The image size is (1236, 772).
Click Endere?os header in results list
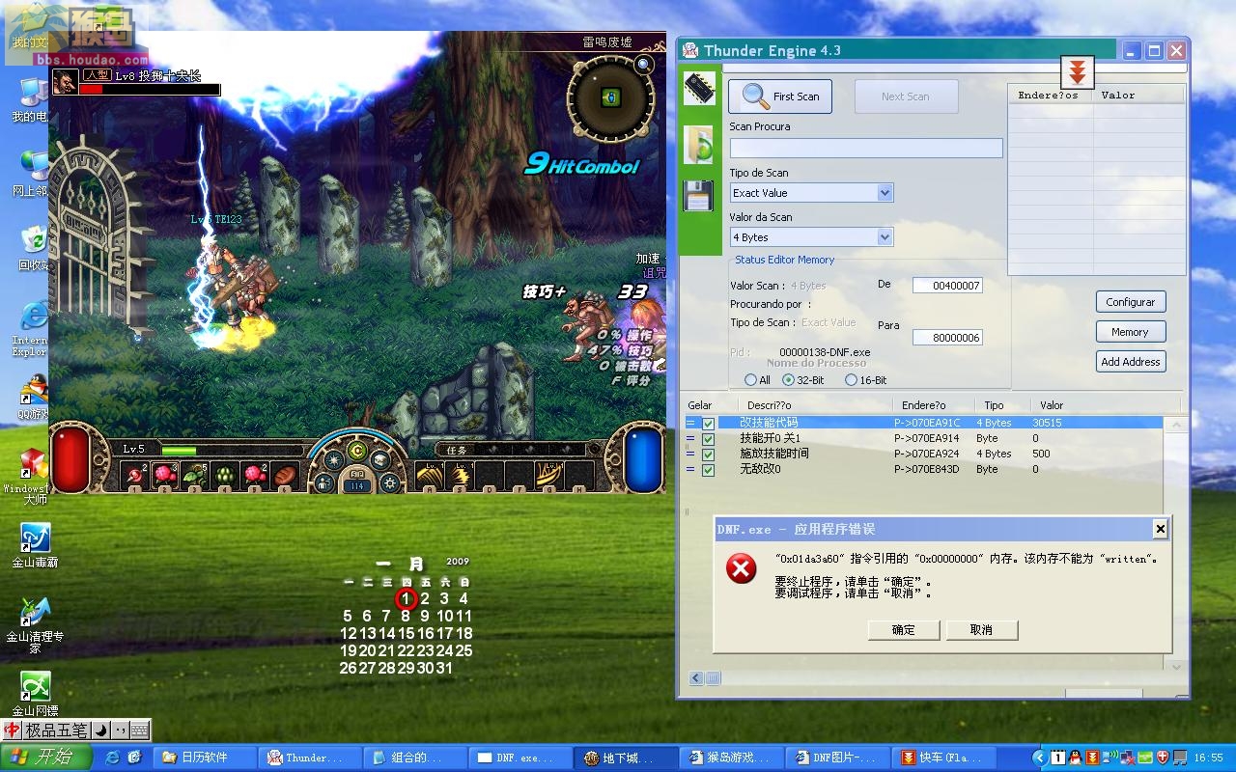pyautogui.click(x=1050, y=96)
